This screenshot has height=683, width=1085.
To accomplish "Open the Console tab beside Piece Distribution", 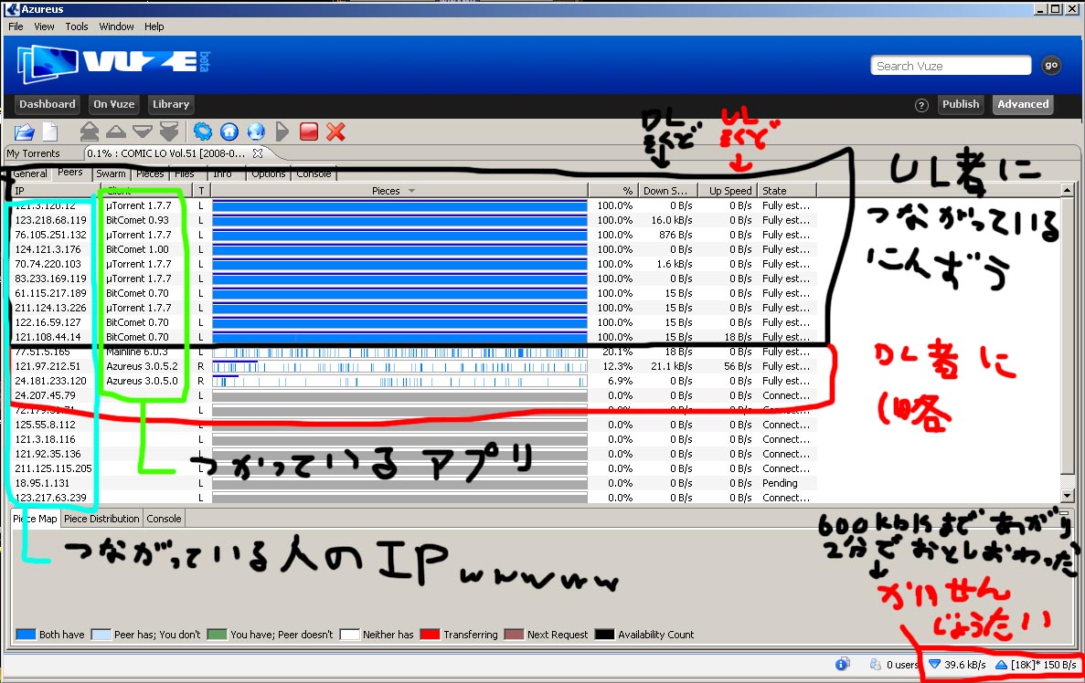I will coord(164,519).
